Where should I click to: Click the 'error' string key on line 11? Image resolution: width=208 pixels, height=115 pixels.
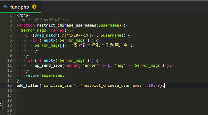(90, 65)
